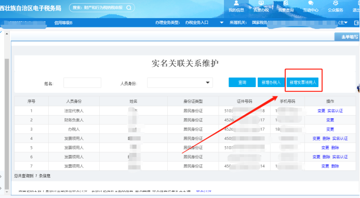360x198 pixels.
Task: Open the 人员身份 dropdown list
Action: pyautogui.click(x=208, y=82)
